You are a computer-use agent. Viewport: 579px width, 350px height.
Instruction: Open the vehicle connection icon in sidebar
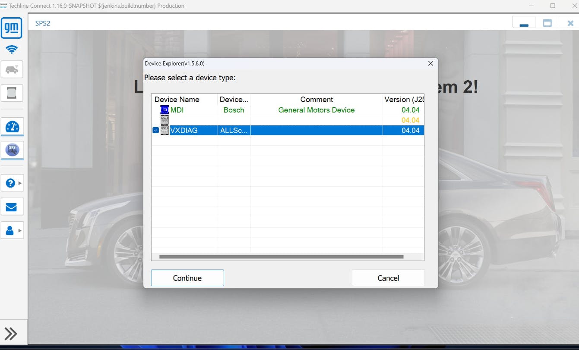[12, 69]
